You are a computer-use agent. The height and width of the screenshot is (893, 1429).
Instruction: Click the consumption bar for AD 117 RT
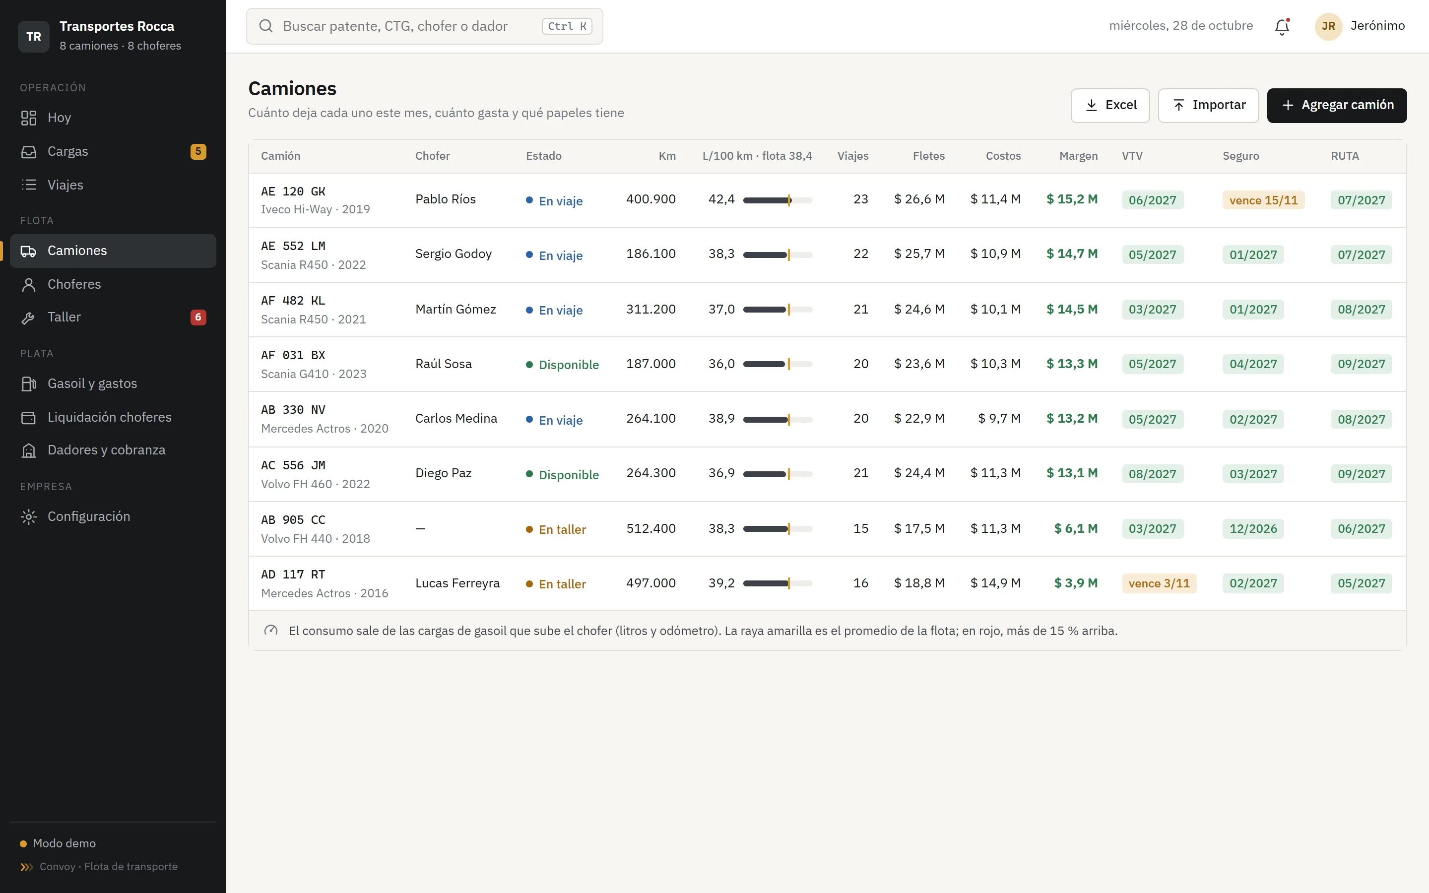(777, 583)
